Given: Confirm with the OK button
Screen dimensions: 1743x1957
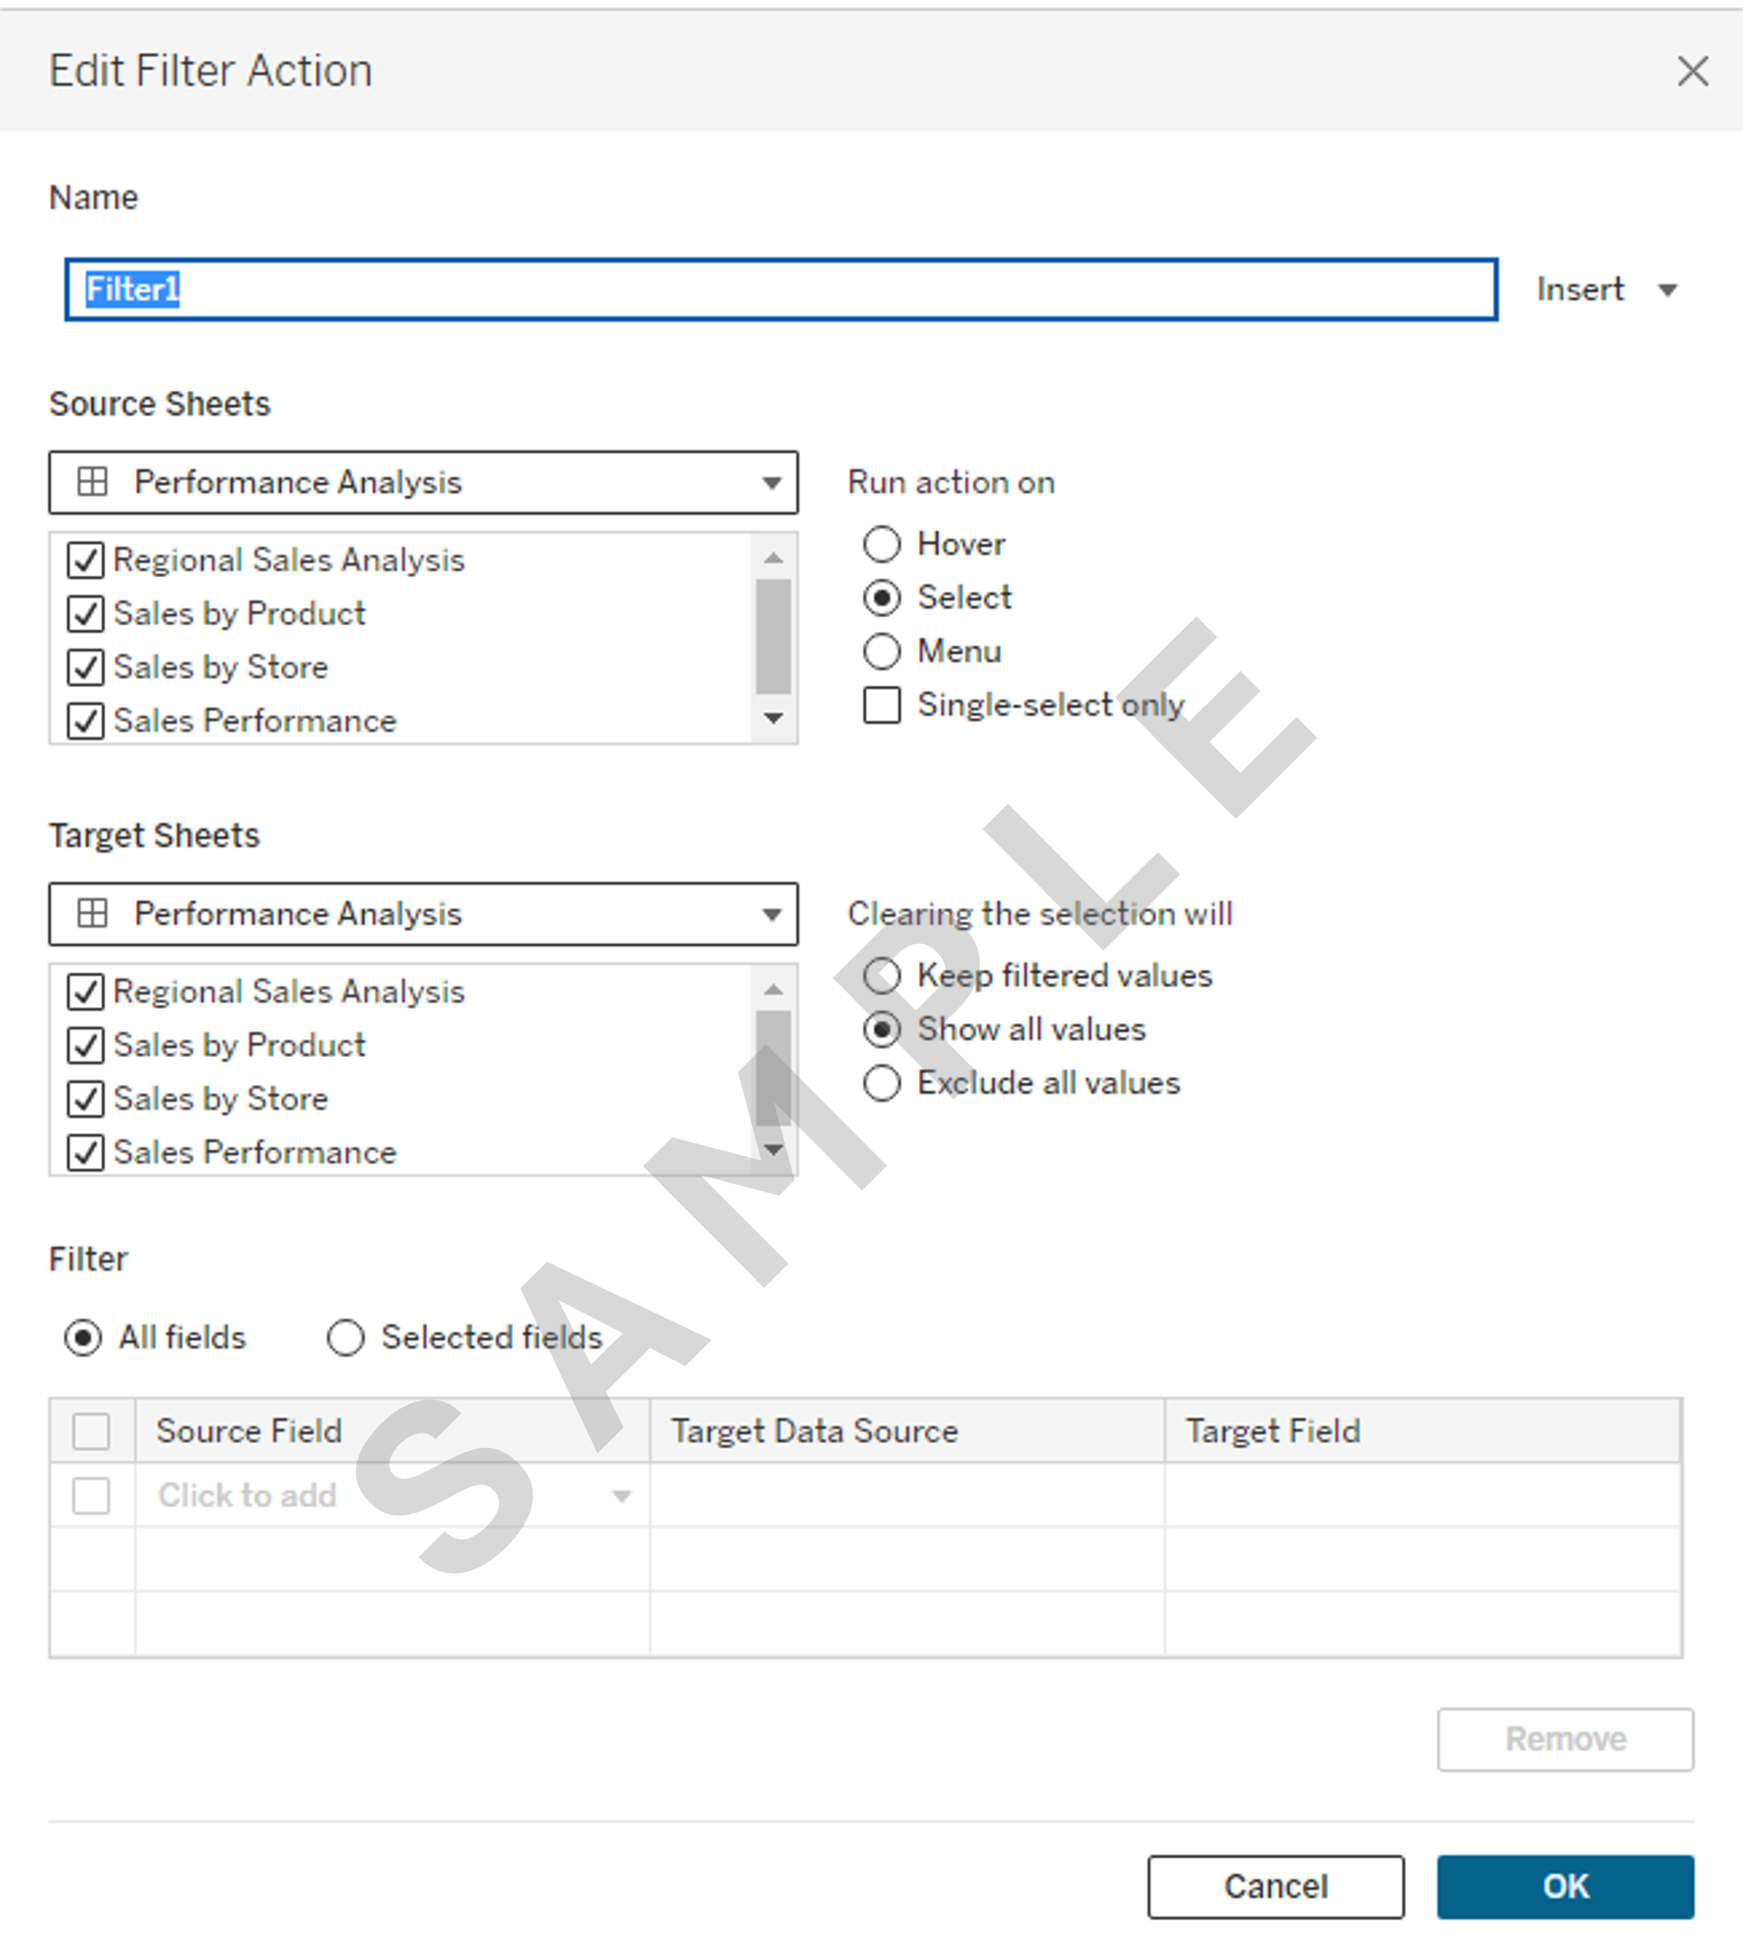Looking at the screenshot, I should click(1565, 1887).
